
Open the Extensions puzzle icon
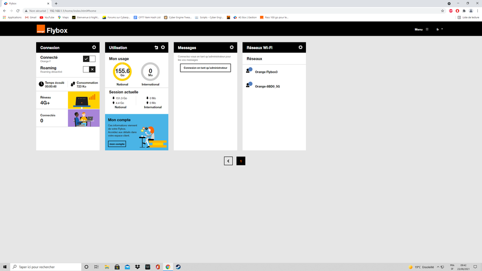click(x=464, y=11)
